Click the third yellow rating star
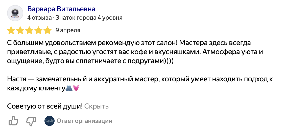 click(29, 30)
